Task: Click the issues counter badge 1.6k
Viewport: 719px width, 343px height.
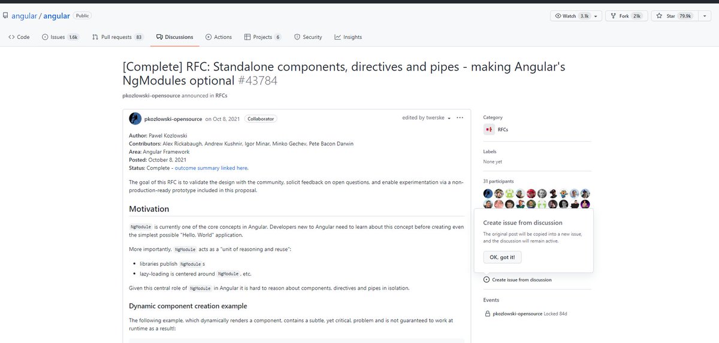Action: (x=73, y=37)
